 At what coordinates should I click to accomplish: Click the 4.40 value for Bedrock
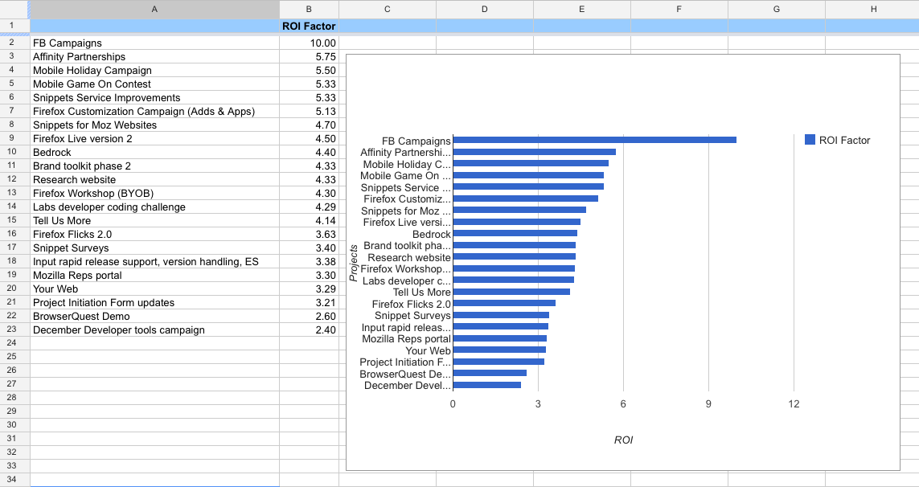tap(309, 153)
